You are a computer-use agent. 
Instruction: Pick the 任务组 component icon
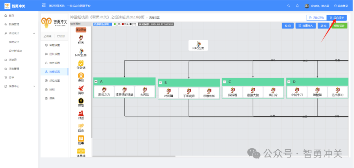[81, 63]
